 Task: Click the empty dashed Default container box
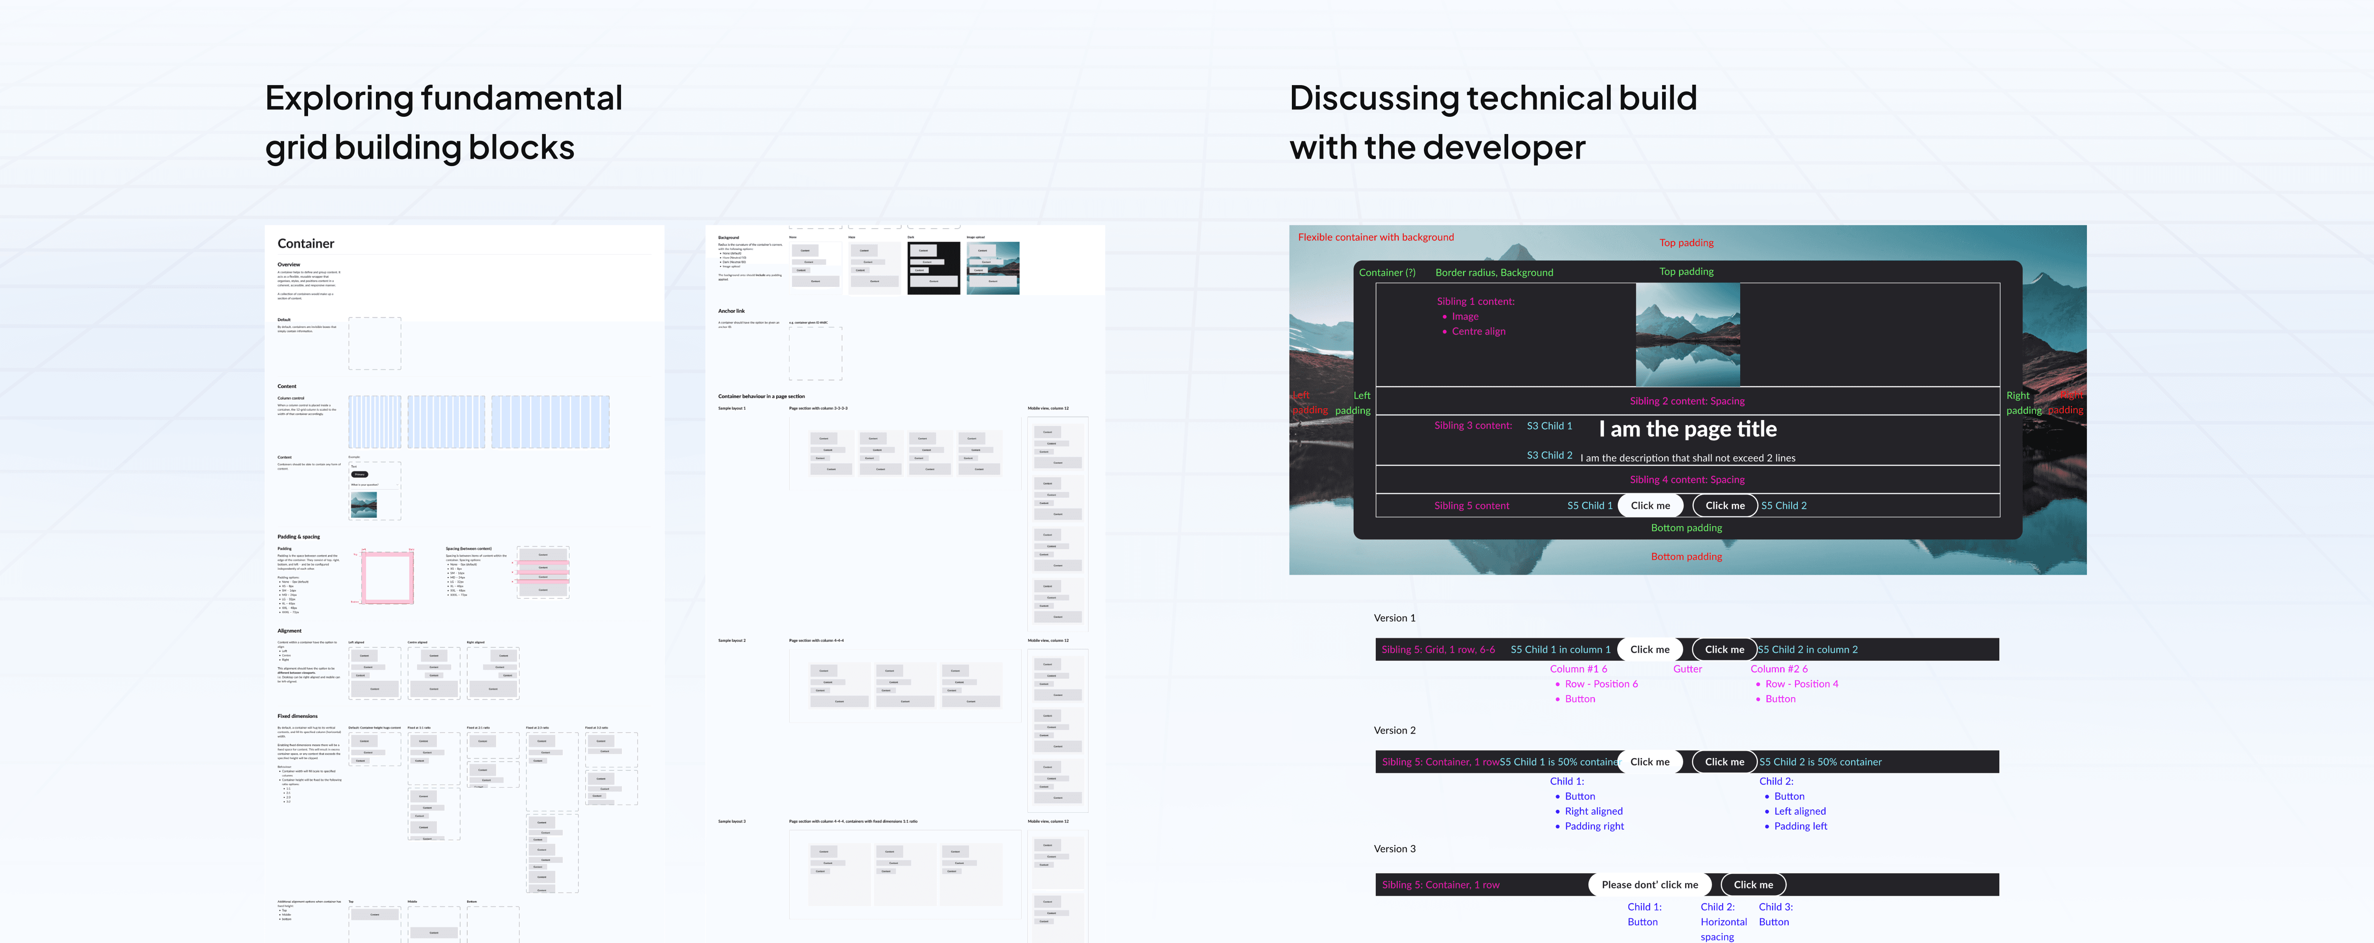click(x=374, y=344)
